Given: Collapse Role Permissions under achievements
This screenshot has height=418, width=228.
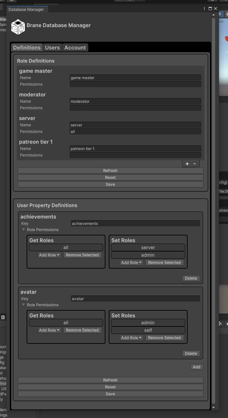Looking at the screenshot, I should [x=24, y=230].
